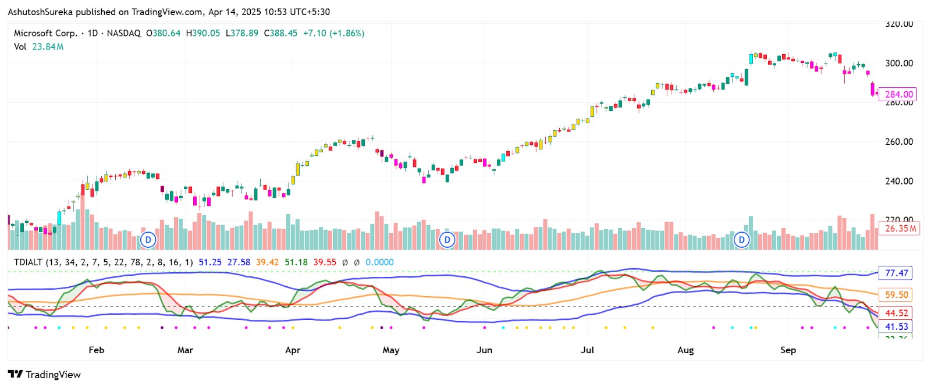This screenshot has height=388, width=931.
Task: Click the Apr label on time axis
Action: (x=293, y=350)
